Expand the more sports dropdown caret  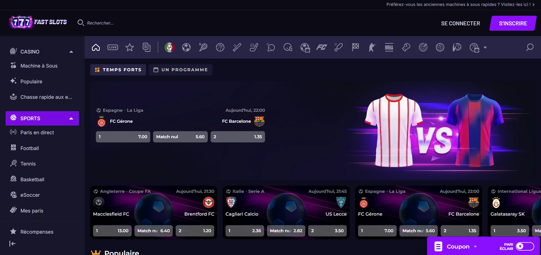pyautogui.click(x=485, y=48)
